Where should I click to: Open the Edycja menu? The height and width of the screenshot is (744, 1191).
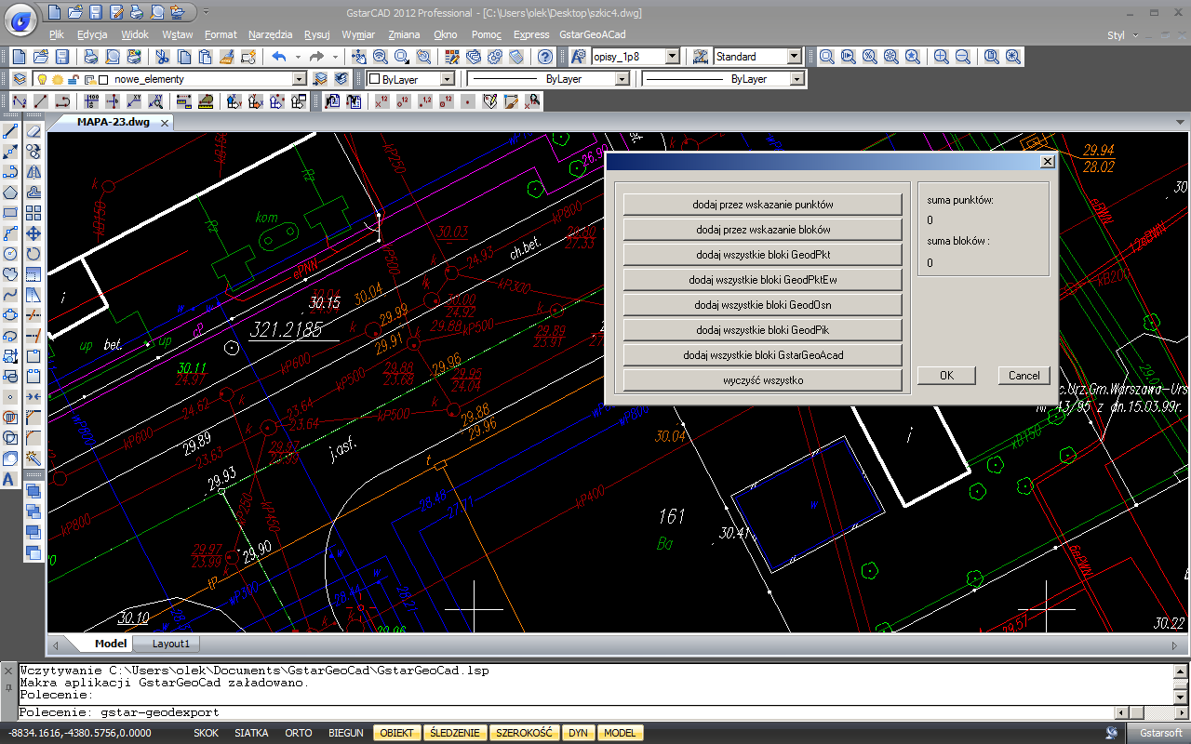tap(92, 34)
